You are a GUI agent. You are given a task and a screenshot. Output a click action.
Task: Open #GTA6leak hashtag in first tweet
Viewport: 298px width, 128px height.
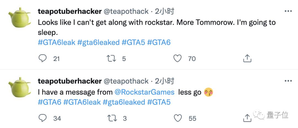(57, 42)
